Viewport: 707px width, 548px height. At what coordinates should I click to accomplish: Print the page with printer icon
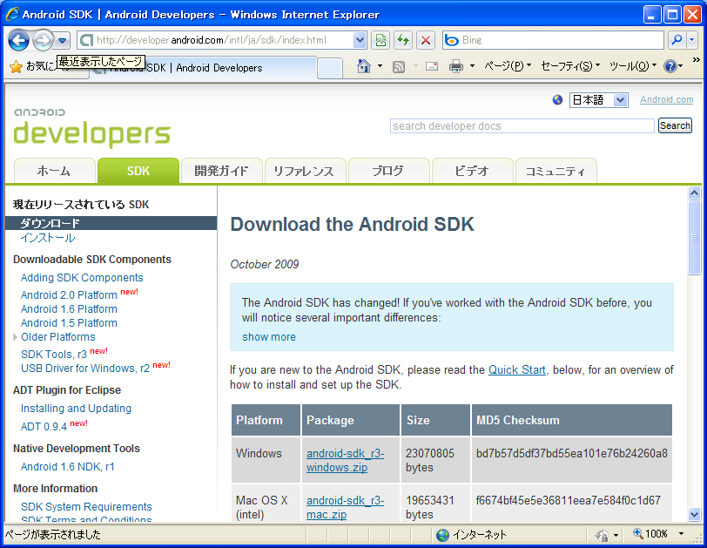(x=456, y=67)
